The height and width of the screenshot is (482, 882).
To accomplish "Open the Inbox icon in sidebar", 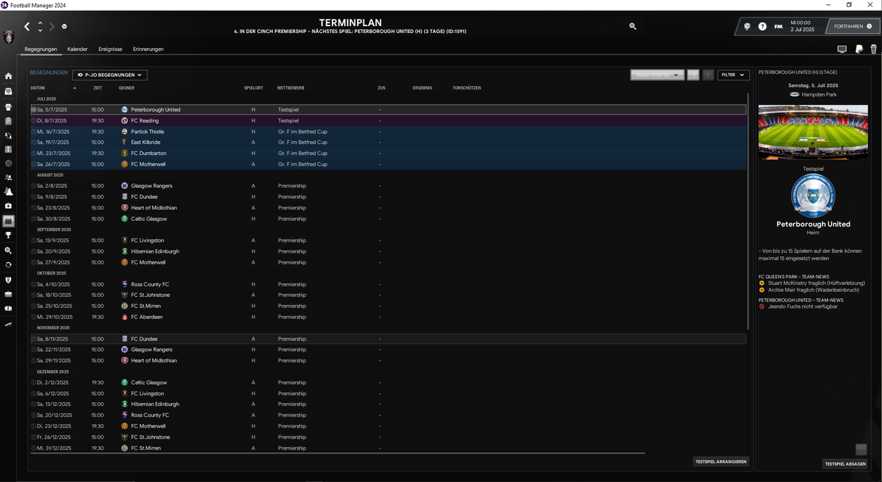I will click(8, 91).
